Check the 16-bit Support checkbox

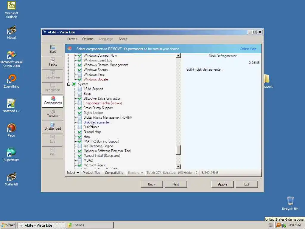click(x=80, y=89)
